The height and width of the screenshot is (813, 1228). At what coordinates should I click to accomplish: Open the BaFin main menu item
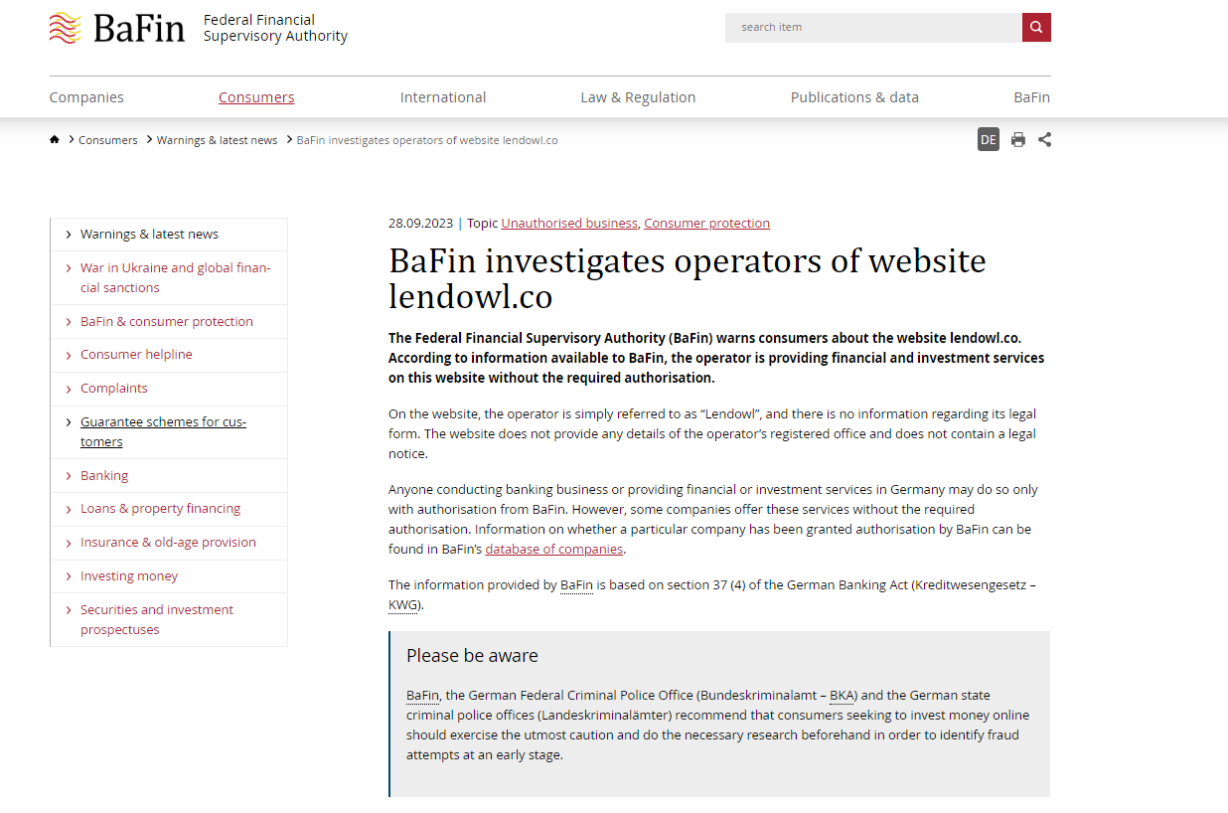[1031, 97]
